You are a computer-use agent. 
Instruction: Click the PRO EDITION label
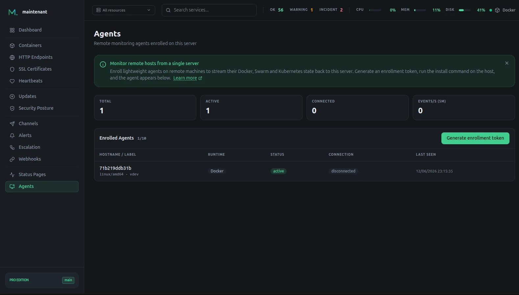(x=19, y=280)
